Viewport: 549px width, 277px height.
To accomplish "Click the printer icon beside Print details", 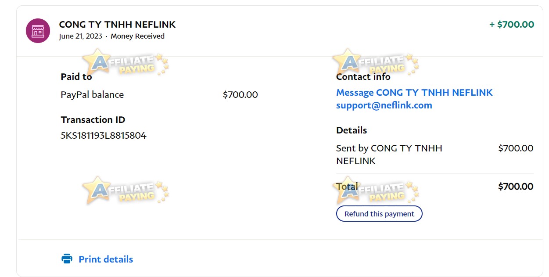I will click(x=67, y=259).
